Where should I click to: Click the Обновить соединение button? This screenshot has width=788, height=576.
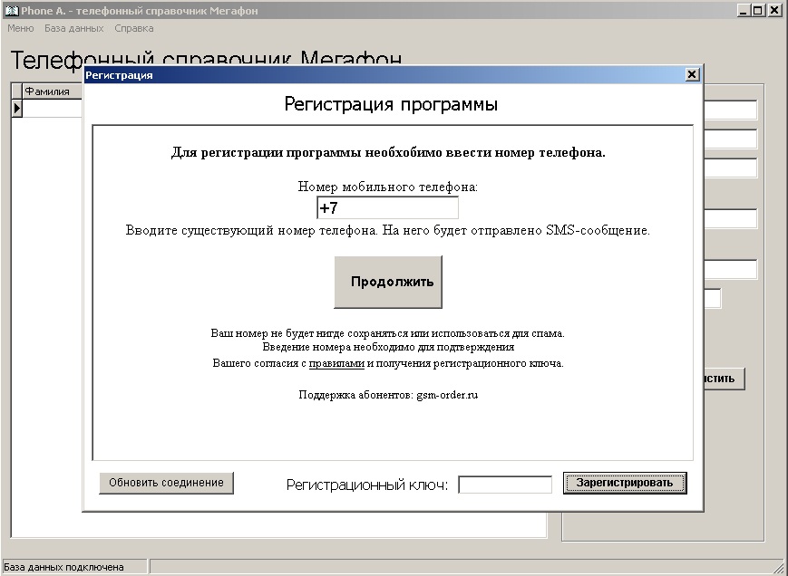(x=166, y=483)
